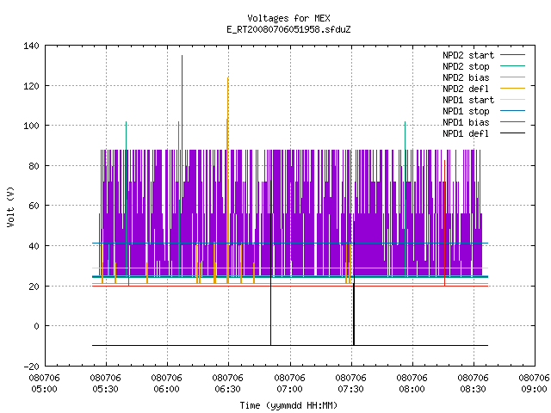
Task: Click the green spike just before 08:00
Action: 406,199
